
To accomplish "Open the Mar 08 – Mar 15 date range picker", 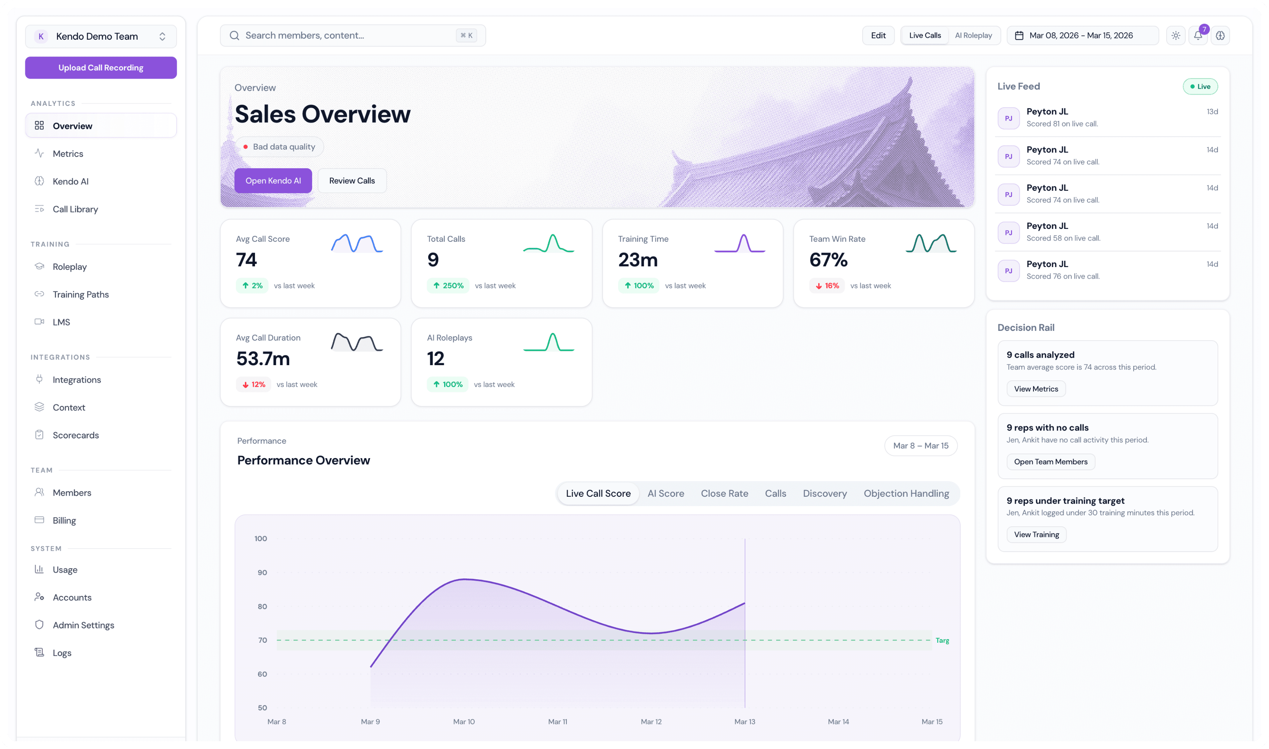I will pyautogui.click(x=1082, y=35).
